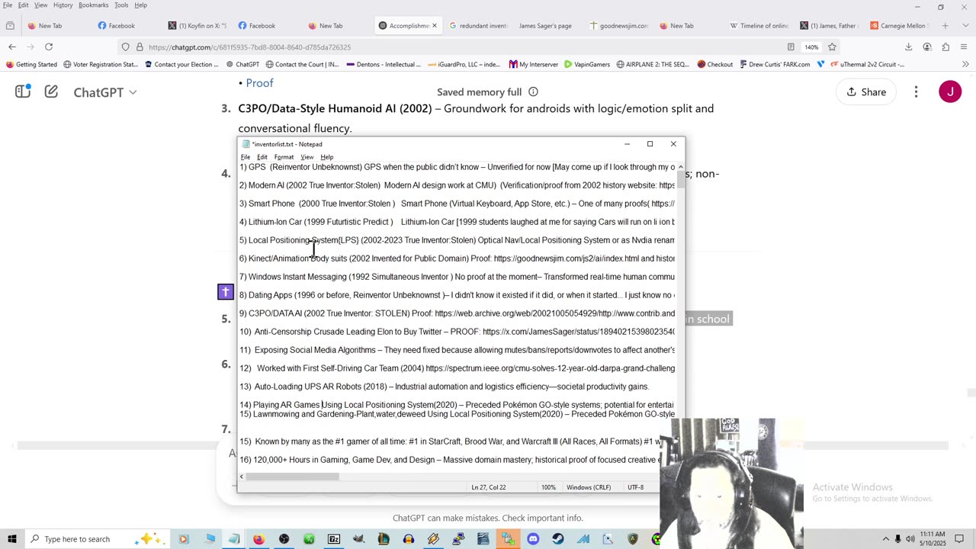
Task: Open the Checkout bookmark
Action: click(x=714, y=65)
